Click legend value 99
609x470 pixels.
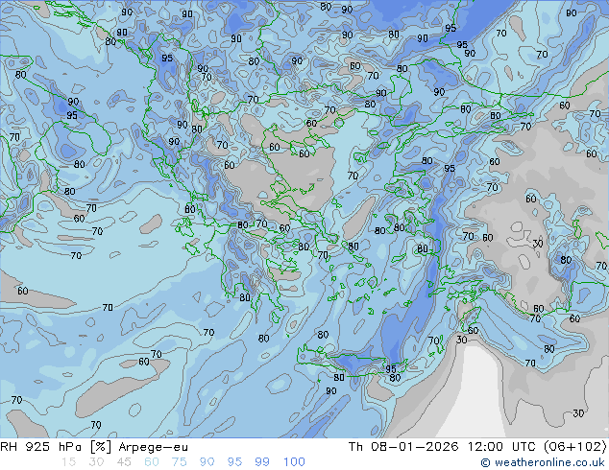point(262,462)
